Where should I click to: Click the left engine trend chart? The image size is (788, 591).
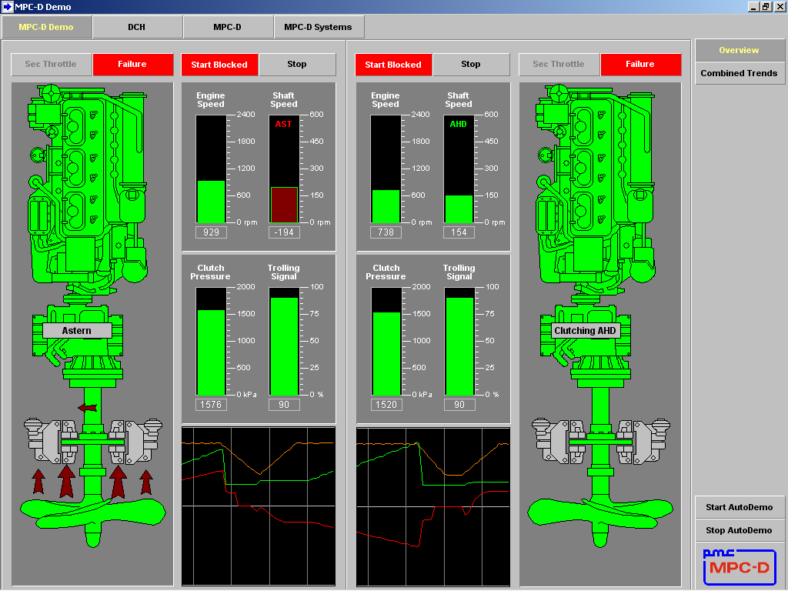tap(259, 506)
